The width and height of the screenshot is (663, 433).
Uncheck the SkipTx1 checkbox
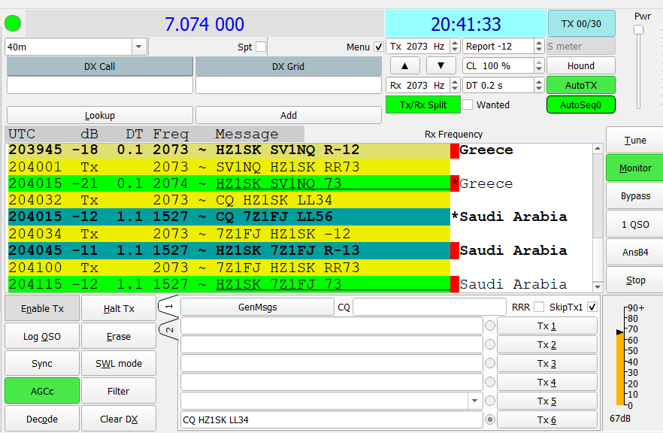pyautogui.click(x=592, y=307)
